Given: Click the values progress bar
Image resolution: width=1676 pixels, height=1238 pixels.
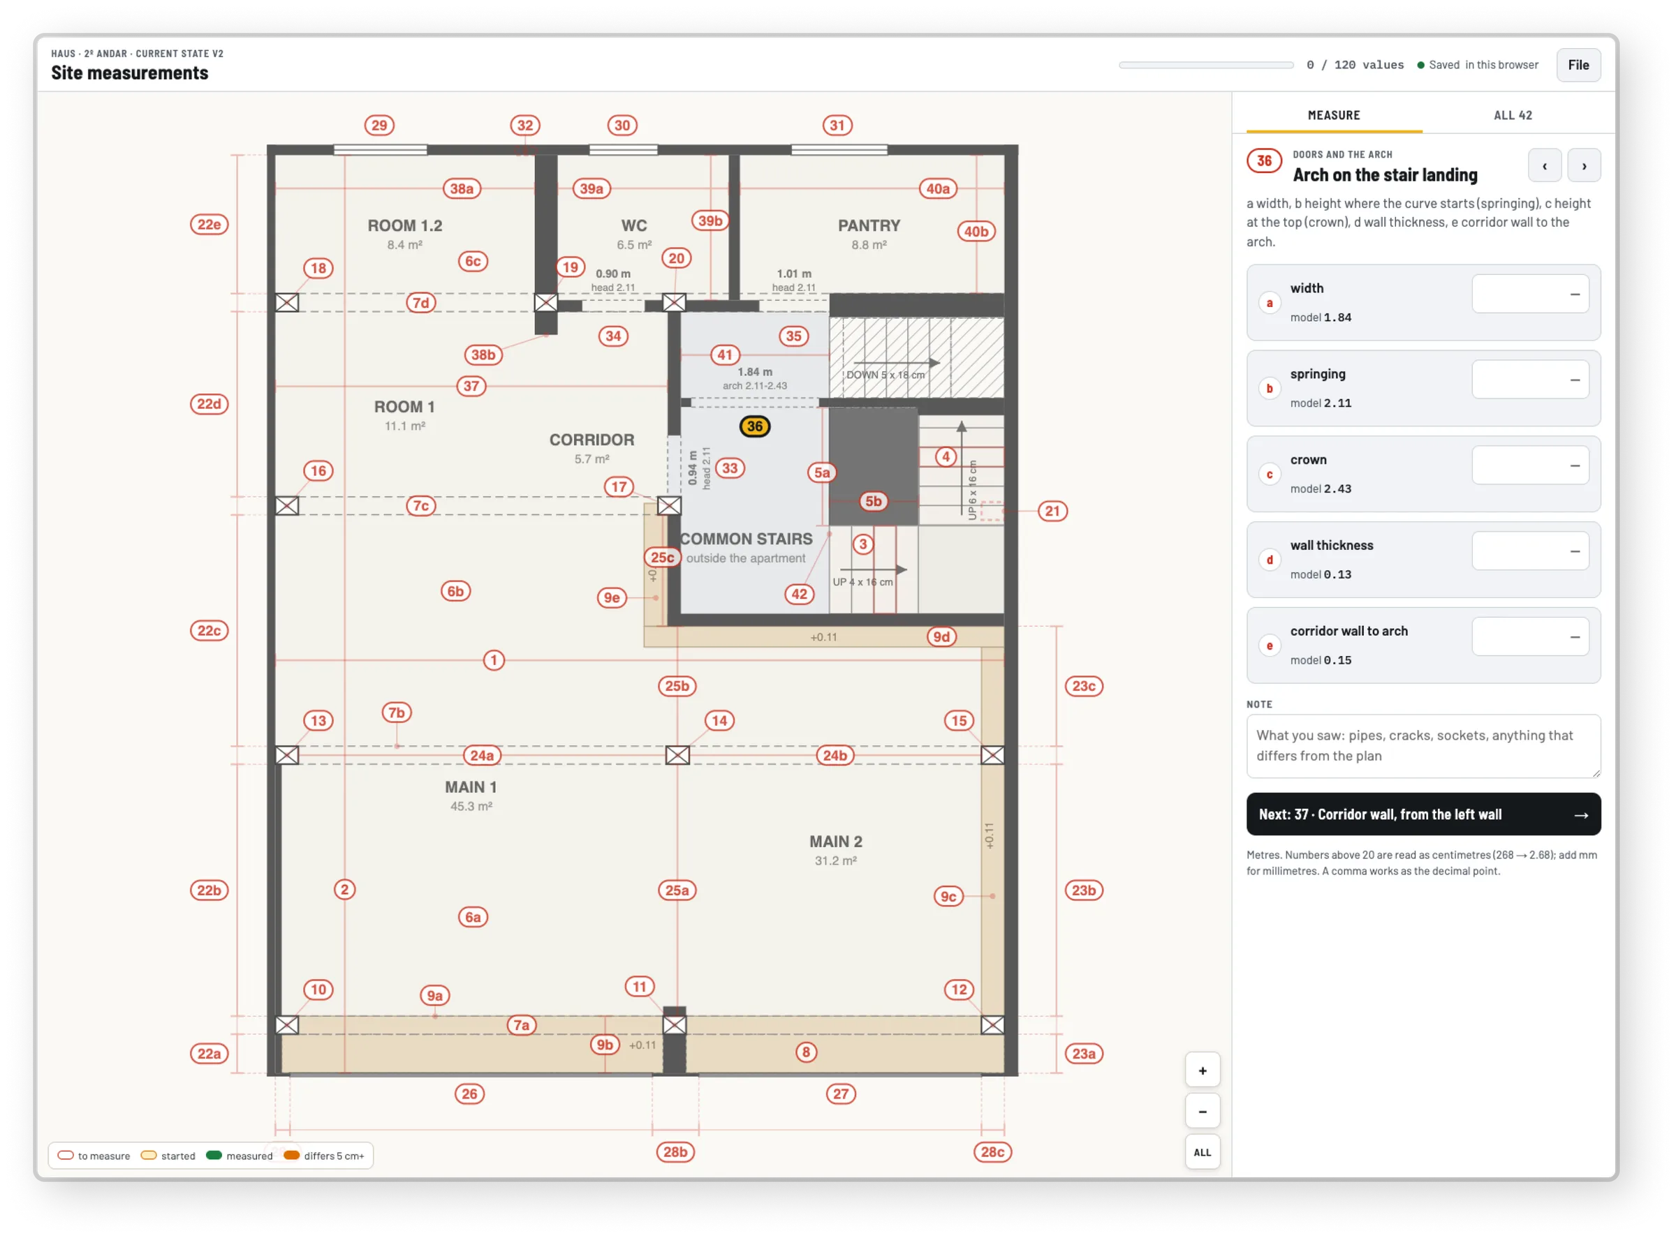Looking at the screenshot, I should click(x=1206, y=65).
